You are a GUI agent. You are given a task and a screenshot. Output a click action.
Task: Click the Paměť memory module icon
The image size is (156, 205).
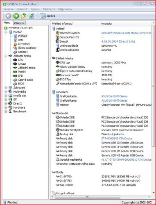point(15,72)
